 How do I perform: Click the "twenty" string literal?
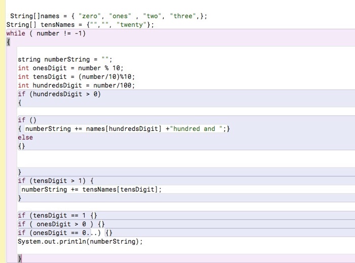tap(132, 25)
